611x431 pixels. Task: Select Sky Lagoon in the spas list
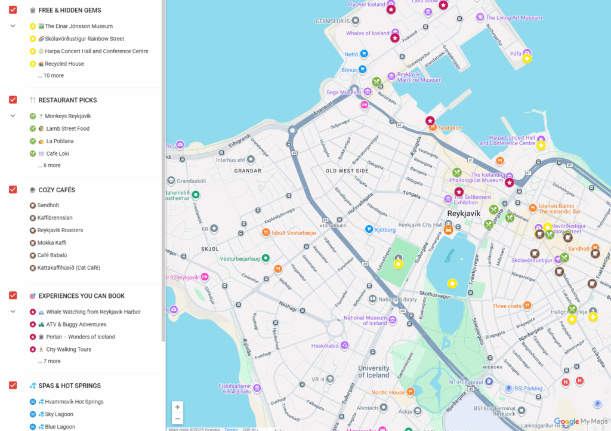[x=58, y=414]
